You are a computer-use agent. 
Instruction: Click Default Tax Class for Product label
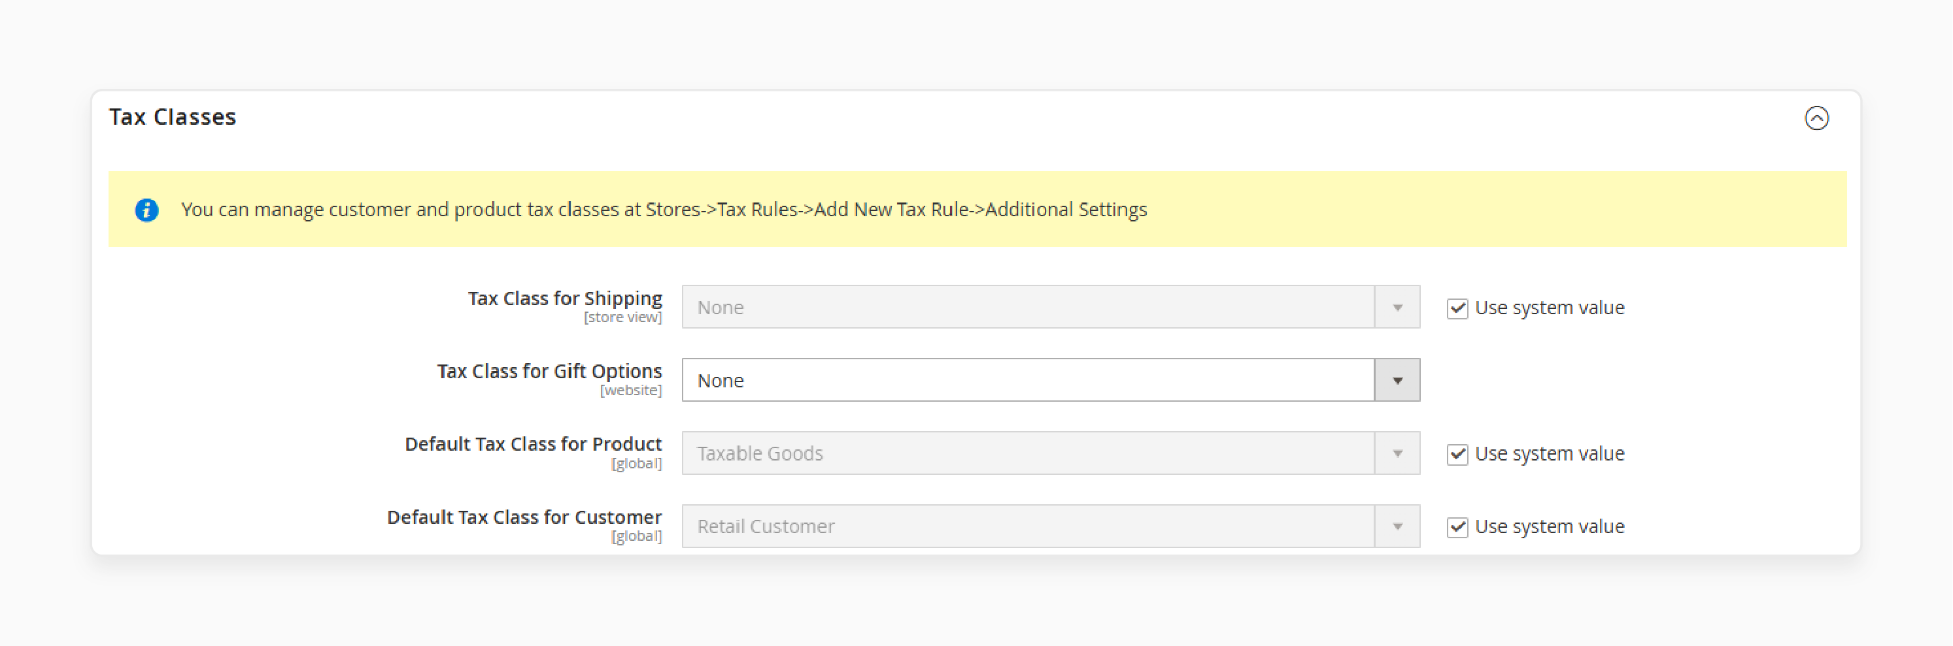click(533, 444)
